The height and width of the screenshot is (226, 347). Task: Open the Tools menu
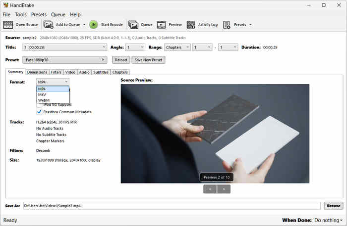(x=21, y=14)
